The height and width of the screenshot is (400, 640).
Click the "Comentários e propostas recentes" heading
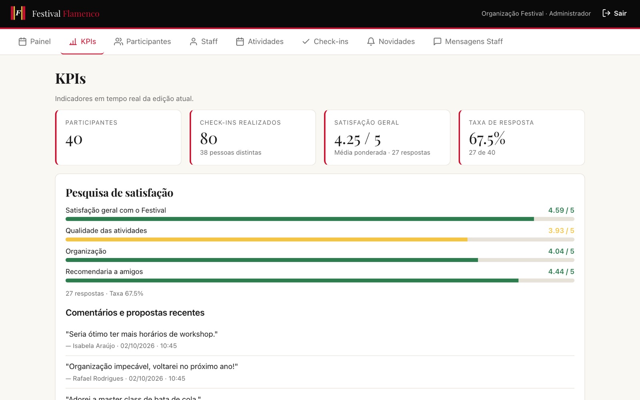pos(135,313)
